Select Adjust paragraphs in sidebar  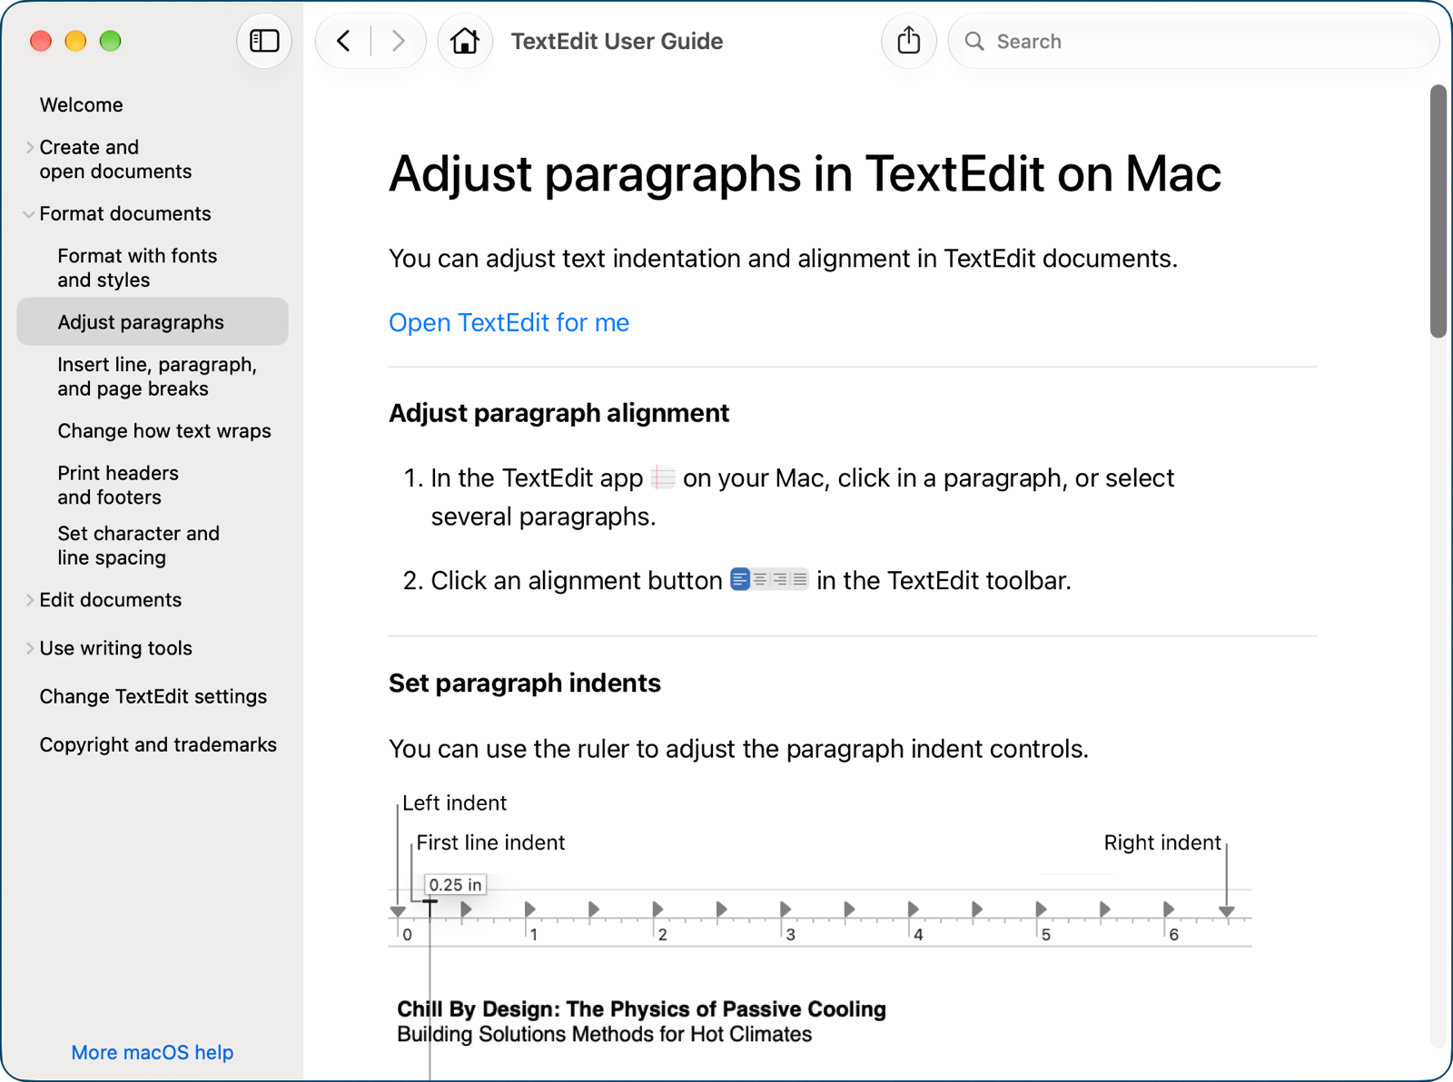point(153,321)
